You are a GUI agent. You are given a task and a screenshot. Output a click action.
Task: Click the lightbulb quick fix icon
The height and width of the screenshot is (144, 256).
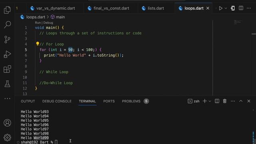click(x=38, y=44)
